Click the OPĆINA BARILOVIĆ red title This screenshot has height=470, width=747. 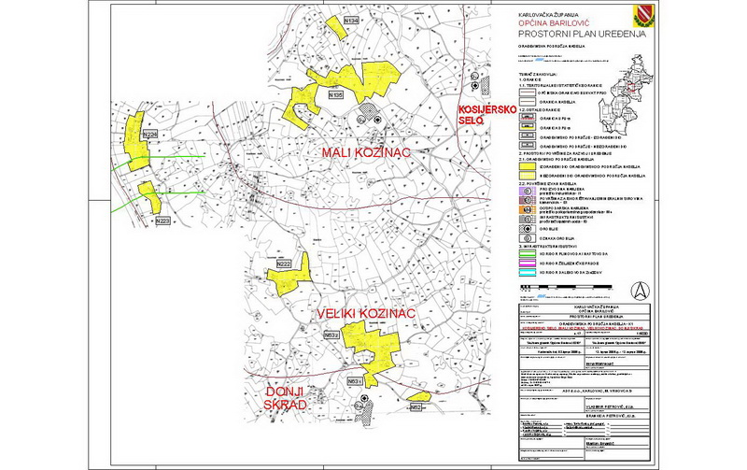[554, 22]
